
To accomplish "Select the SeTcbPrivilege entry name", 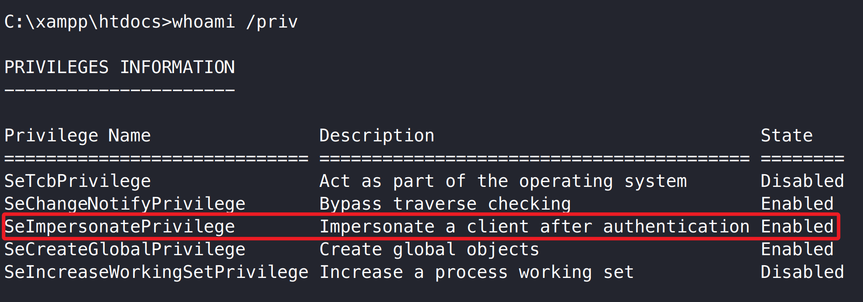I will click(77, 181).
